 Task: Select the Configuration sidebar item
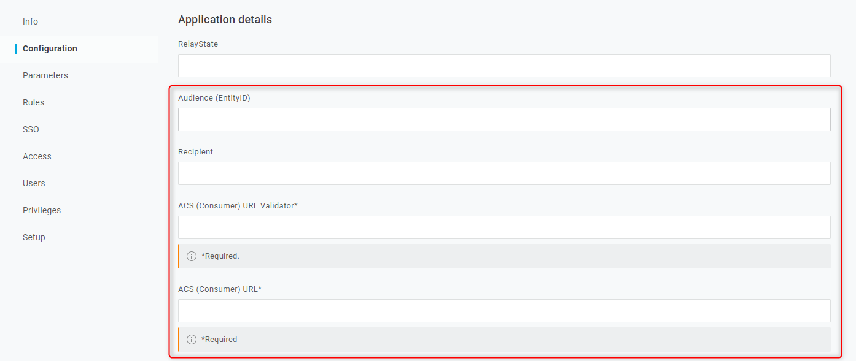tap(50, 48)
